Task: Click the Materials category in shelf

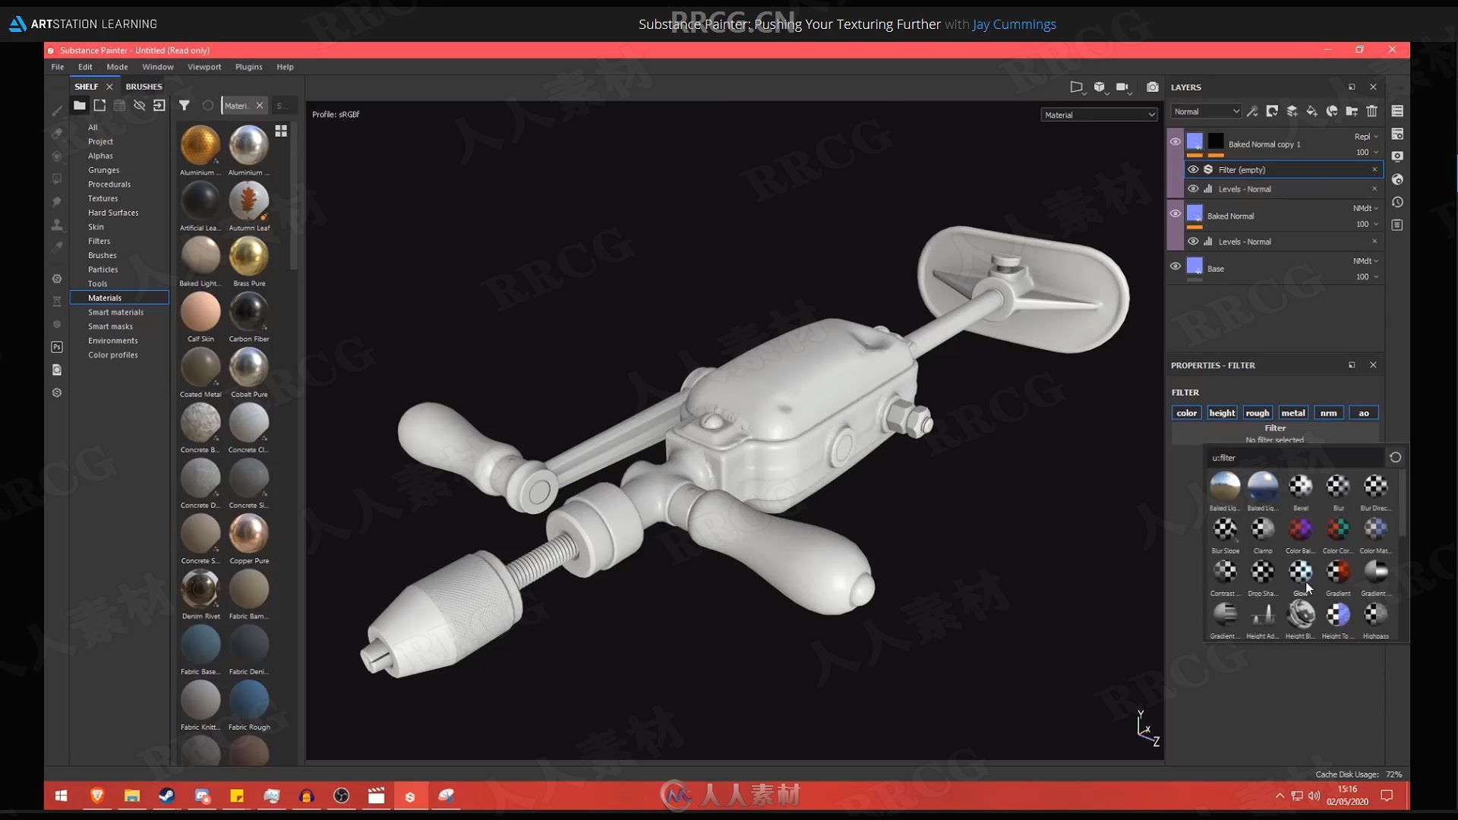Action: [x=105, y=298]
